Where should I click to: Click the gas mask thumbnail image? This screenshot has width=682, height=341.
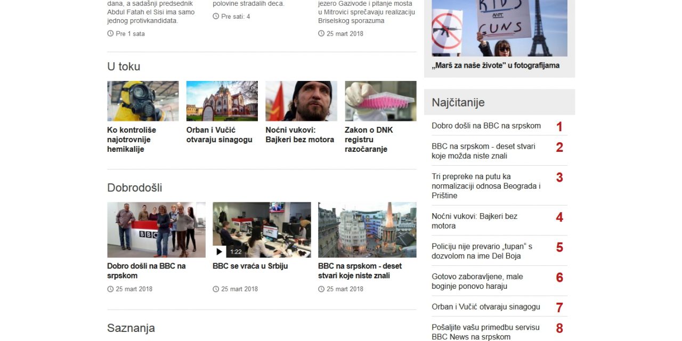[x=142, y=101]
